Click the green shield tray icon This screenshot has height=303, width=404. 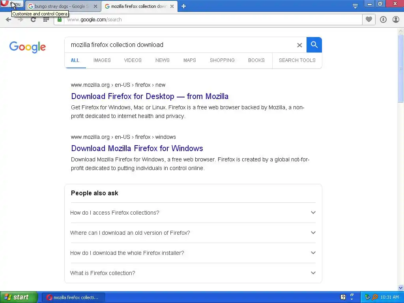coord(367,297)
